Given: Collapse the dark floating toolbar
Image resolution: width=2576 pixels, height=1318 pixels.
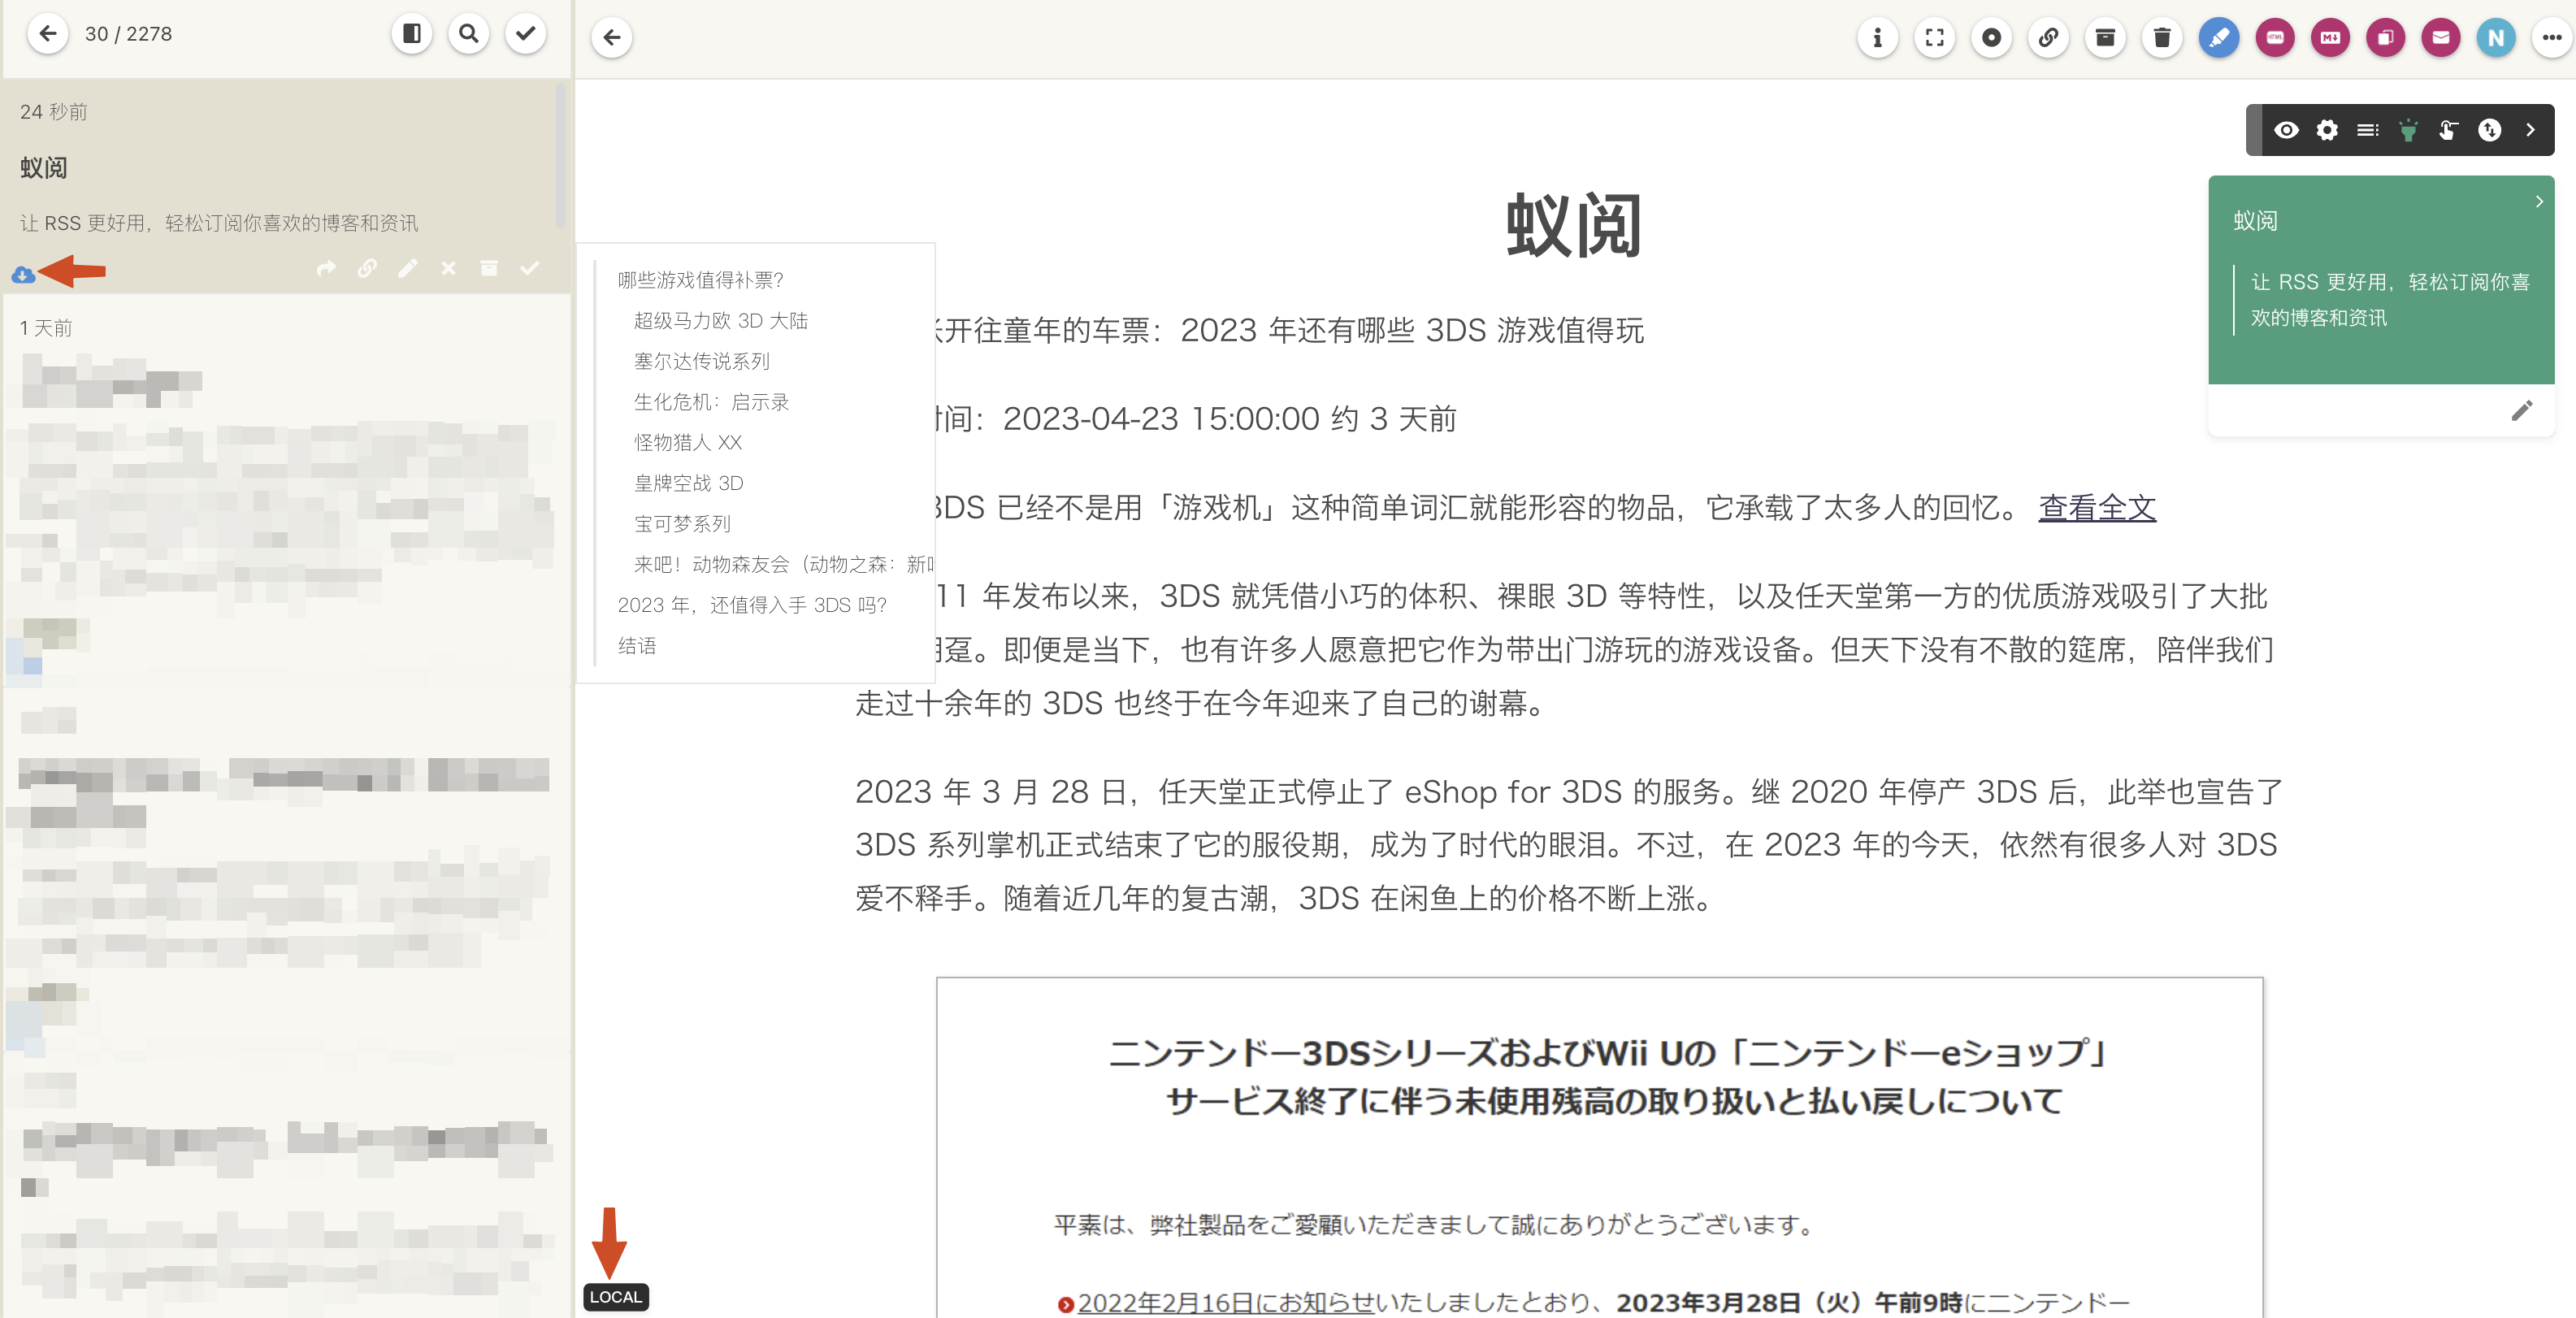Looking at the screenshot, I should (2531, 130).
